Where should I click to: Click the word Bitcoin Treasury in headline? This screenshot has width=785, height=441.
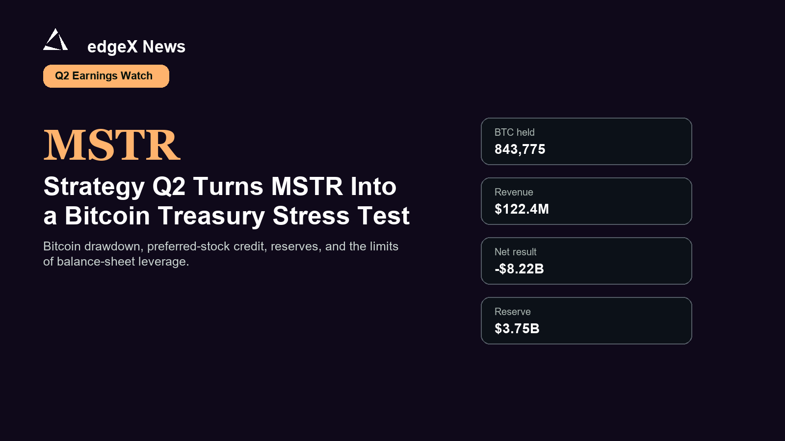point(165,216)
